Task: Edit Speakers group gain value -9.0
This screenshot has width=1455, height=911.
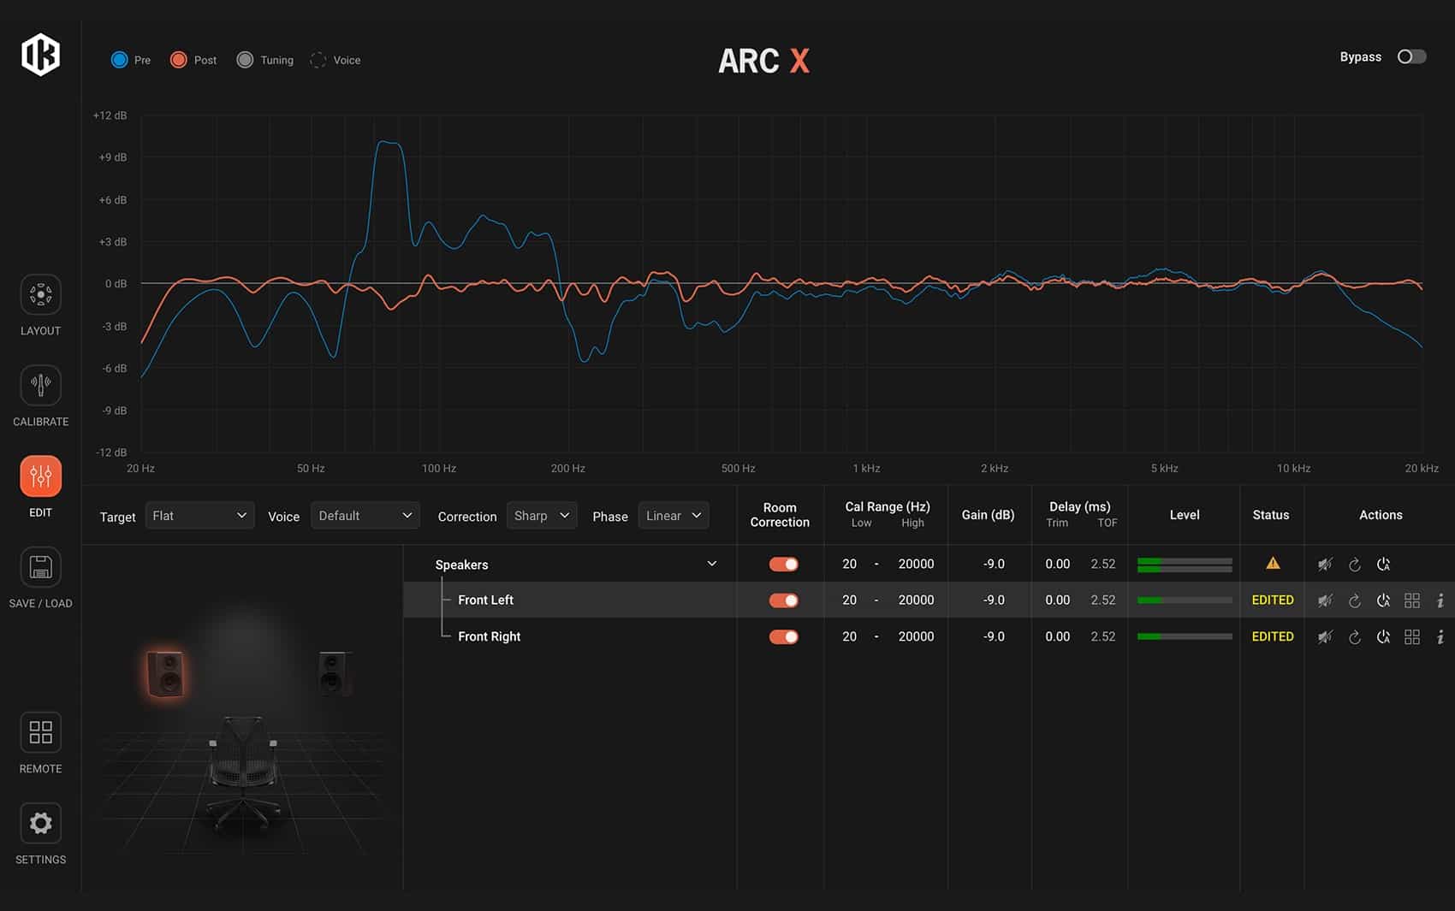Action: pos(994,565)
